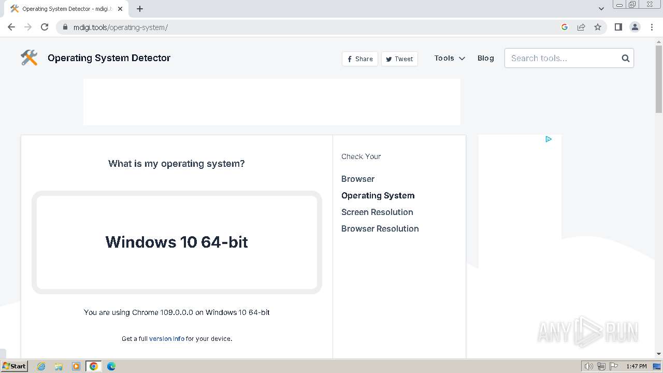Open the Windows Start button

click(x=15, y=366)
